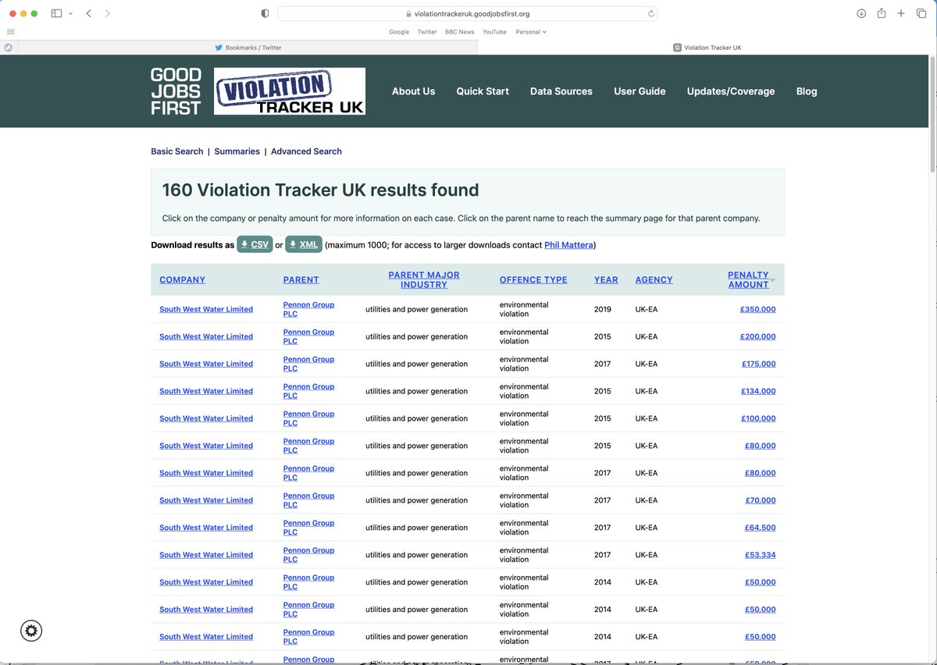
Task: Sort by the OFFENCE TYPE header
Action: (x=533, y=279)
